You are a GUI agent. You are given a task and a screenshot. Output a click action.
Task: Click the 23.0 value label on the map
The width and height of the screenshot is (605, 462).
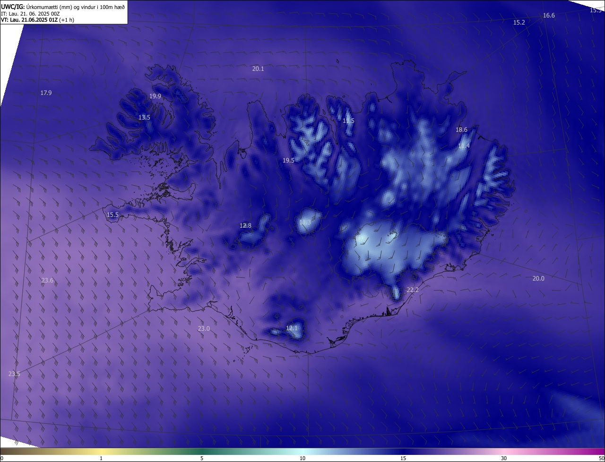[x=204, y=329]
